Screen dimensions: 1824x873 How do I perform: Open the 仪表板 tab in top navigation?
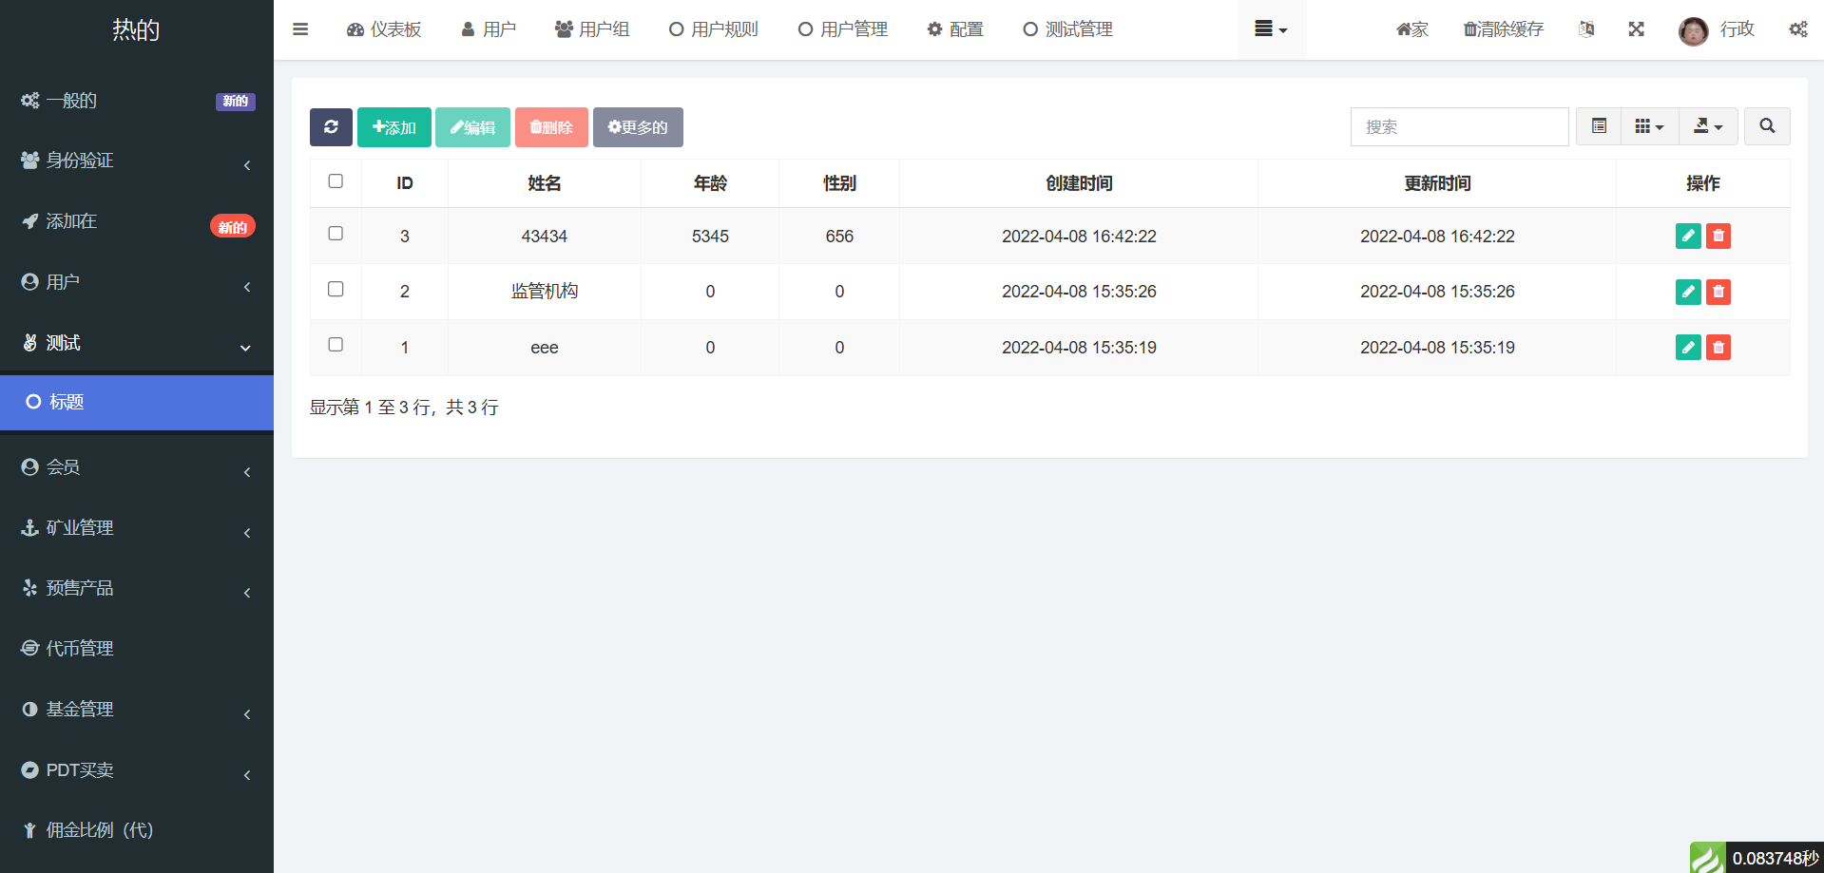[x=384, y=29]
